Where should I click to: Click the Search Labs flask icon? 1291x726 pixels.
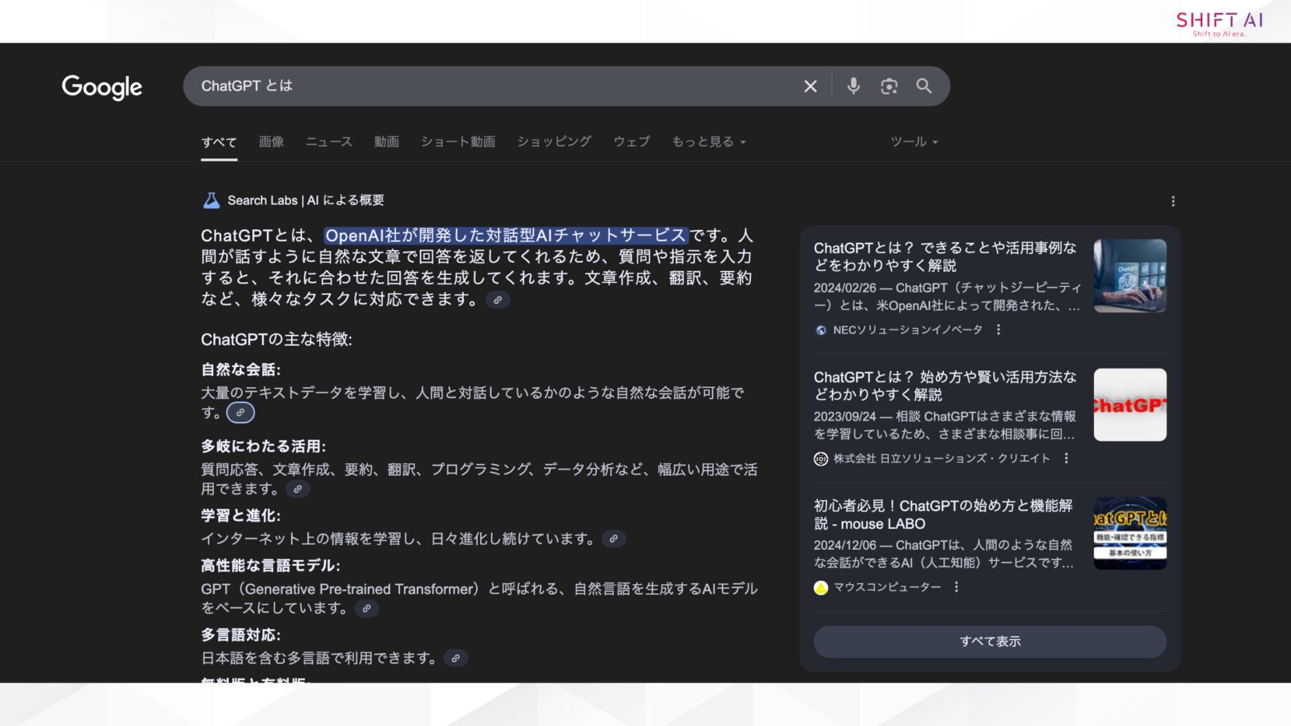click(210, 200)
